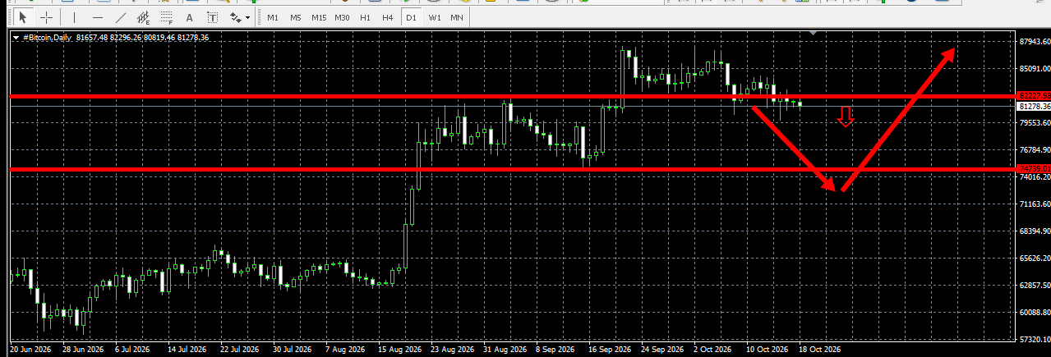Viewport: 1051px width, 357px height.
Task: Click the current price label 81278.36
Action: pyautogui.click(x=1033, y=107)
